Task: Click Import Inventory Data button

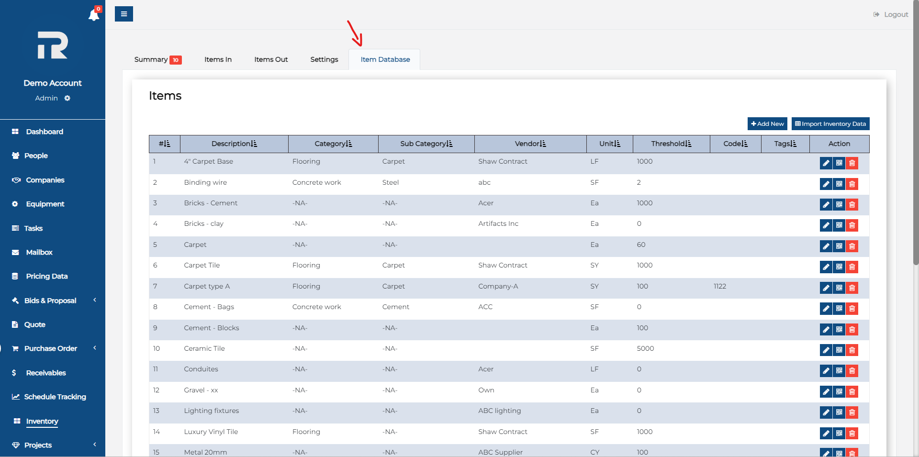Action: click(830, 124)
